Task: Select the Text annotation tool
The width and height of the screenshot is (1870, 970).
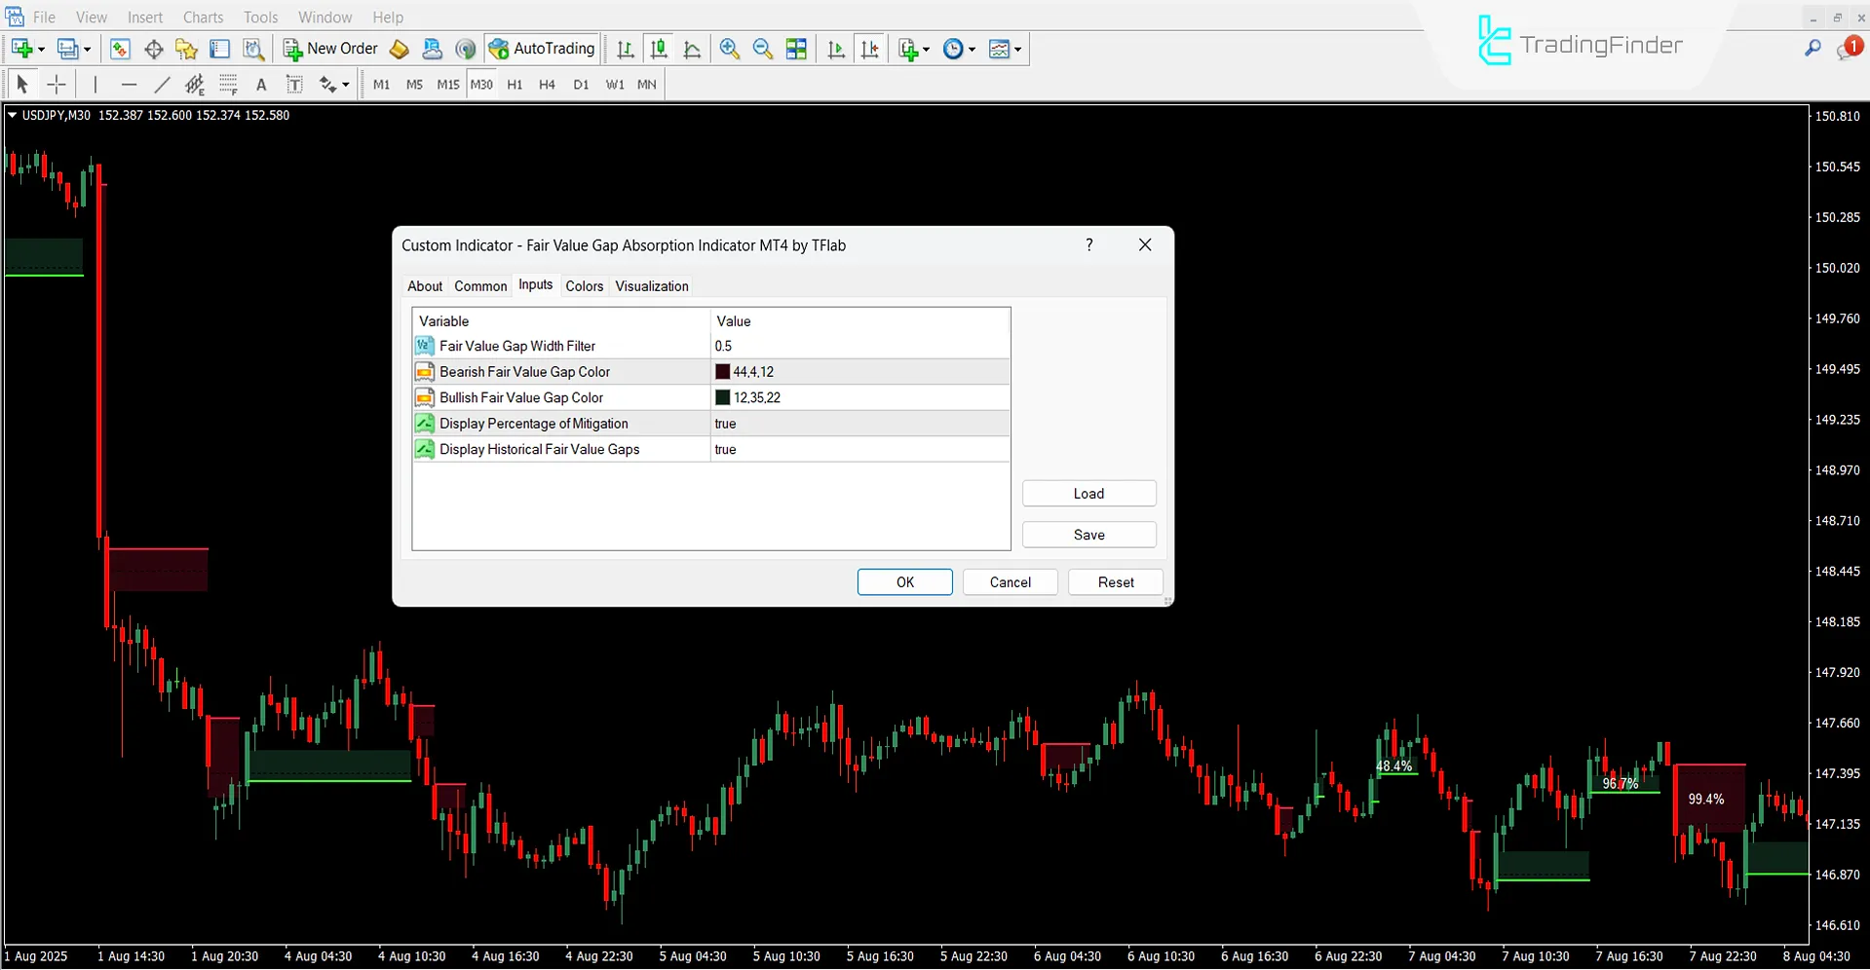Action: (260, 85)
